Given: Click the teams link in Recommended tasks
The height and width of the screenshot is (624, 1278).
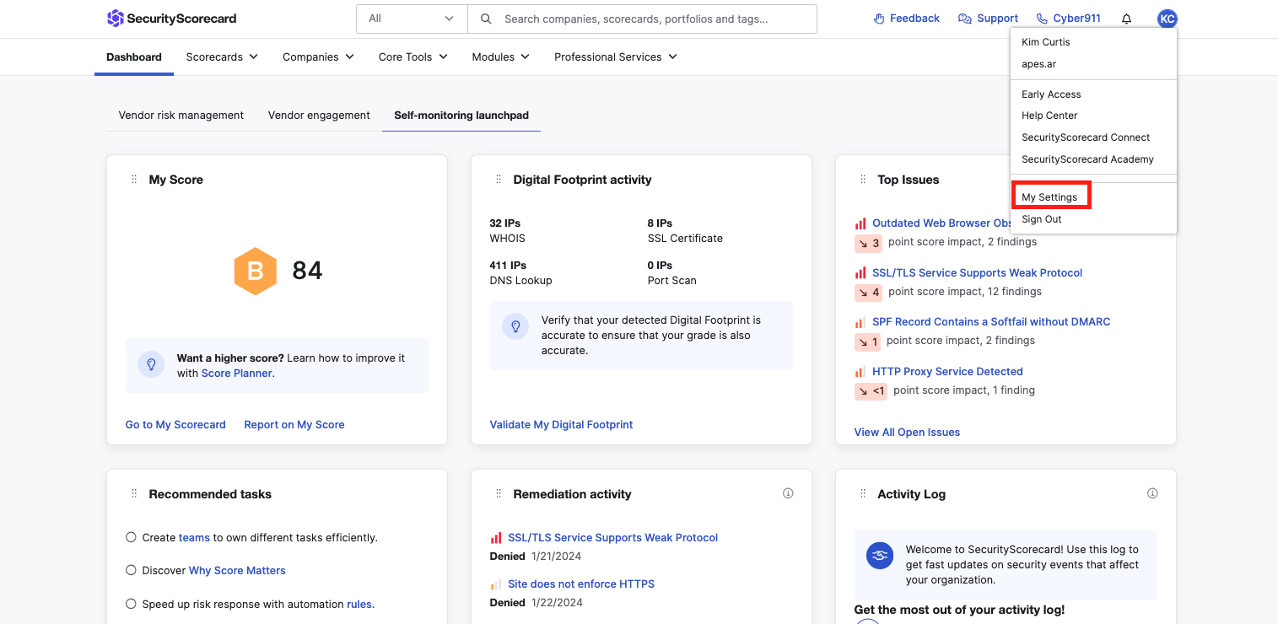Looking at the screenshot, I should coord(194,537).
